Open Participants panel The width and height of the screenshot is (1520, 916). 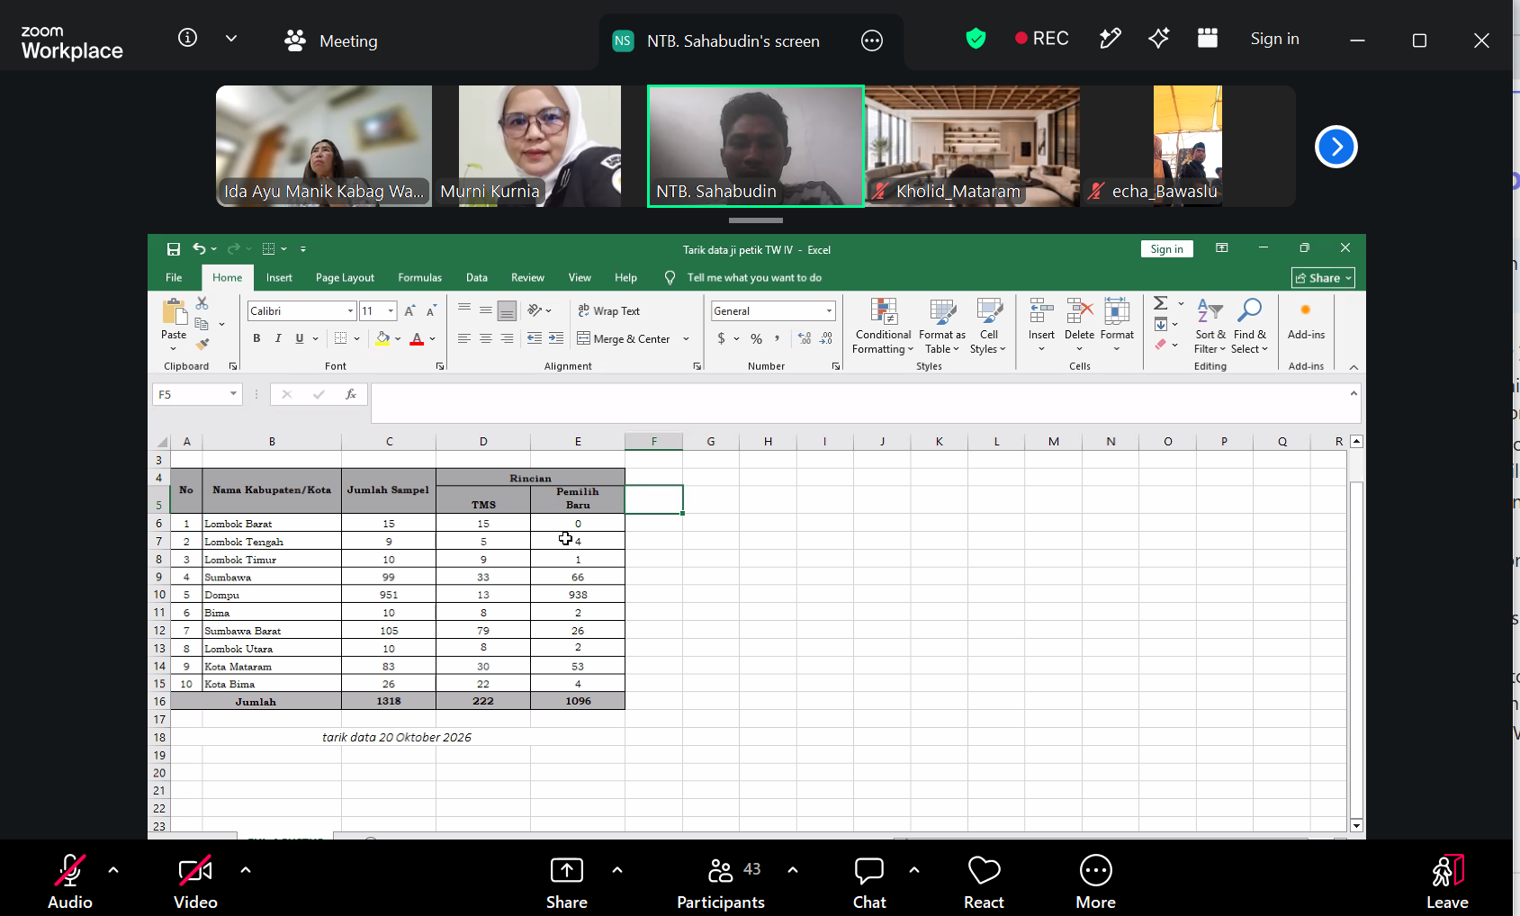tap(721, 882)
